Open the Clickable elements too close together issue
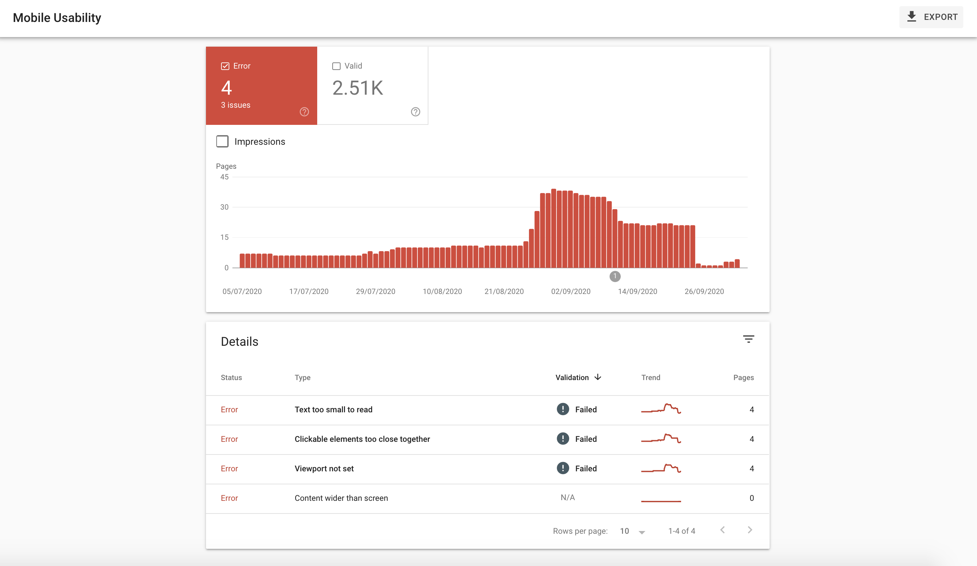This screenshot has width=977, height=566. 362,439
